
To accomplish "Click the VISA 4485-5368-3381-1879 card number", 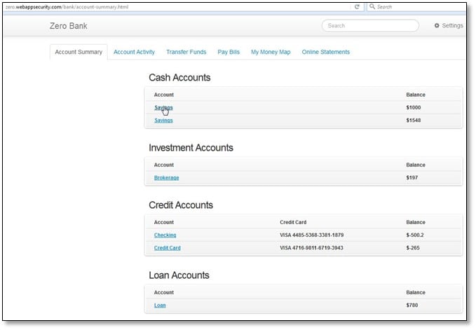I will (311, 235).
